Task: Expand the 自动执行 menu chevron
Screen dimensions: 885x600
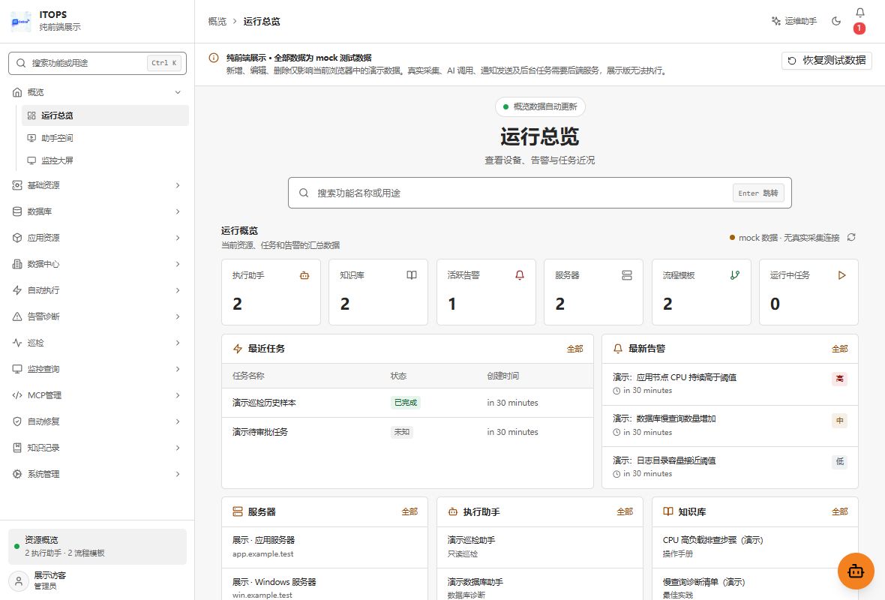Action: click(178, 290)
